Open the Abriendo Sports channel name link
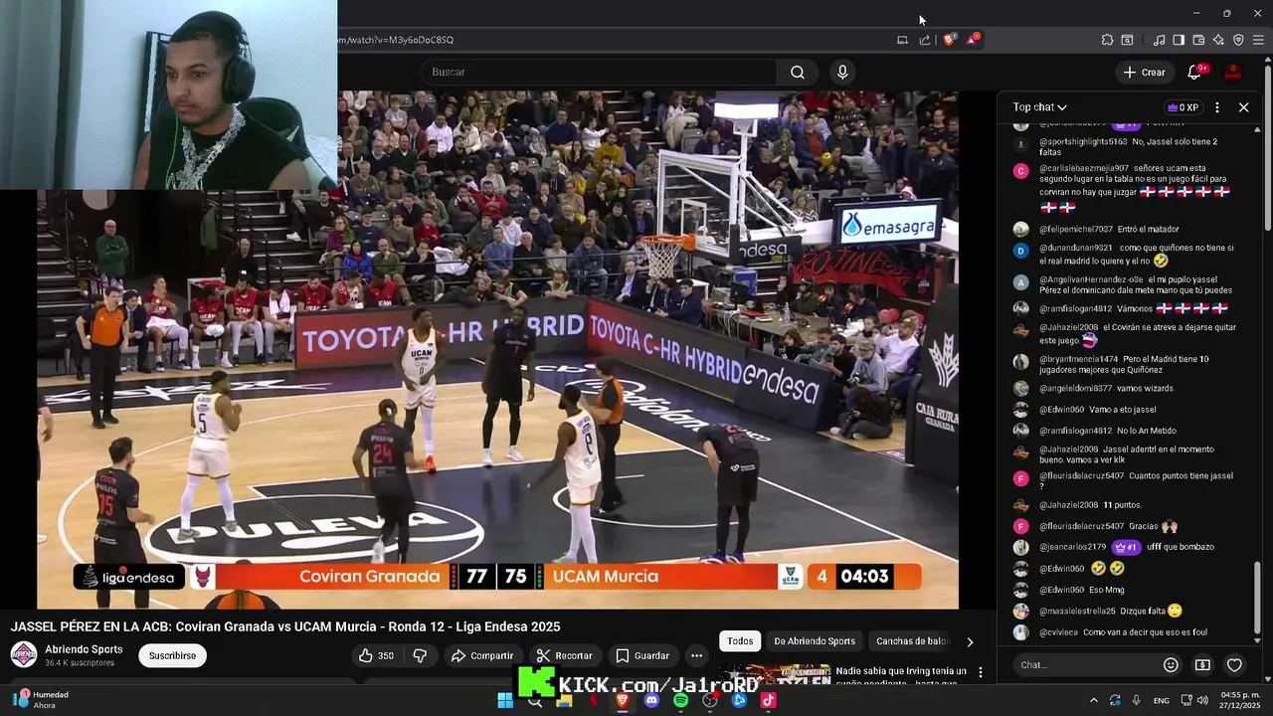The height and width of the screenshot is (716, 1273). click(84, 649)
